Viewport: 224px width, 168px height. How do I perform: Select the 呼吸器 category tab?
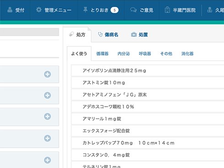pyautogui.click(x=145, y=53)
